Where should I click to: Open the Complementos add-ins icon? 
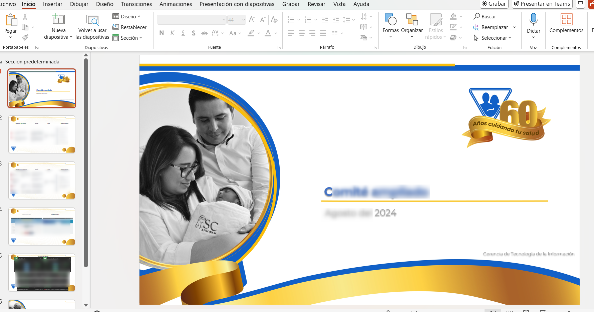click(566, 19)
